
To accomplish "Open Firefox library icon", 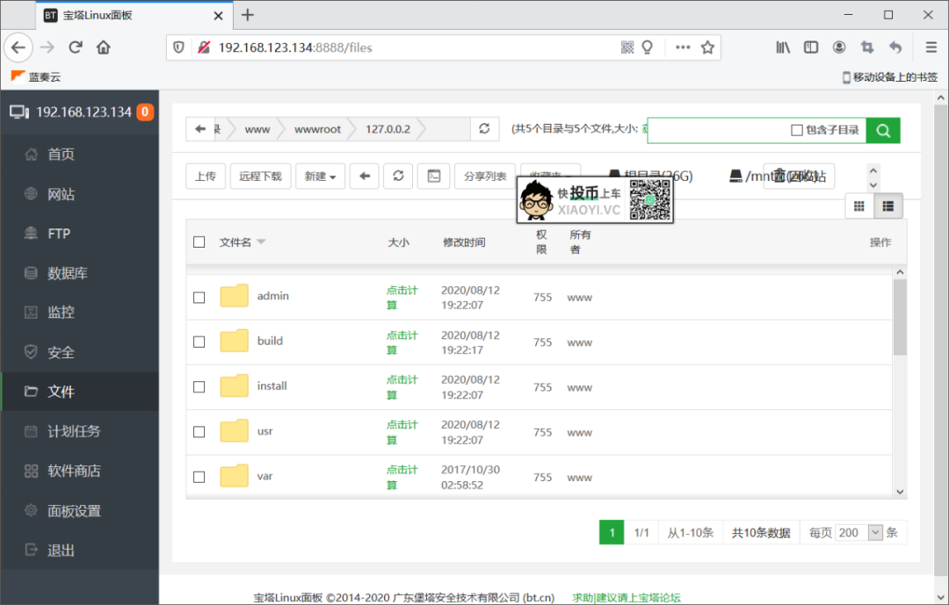I will pos(783,47).
